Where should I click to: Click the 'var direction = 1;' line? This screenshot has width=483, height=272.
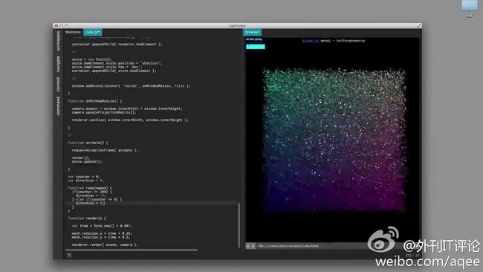click(85, 181)
